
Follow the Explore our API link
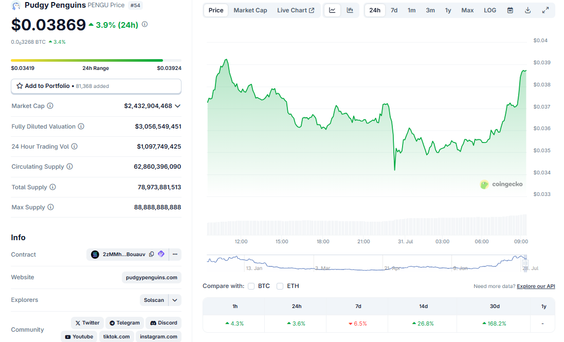click(536, 286)
